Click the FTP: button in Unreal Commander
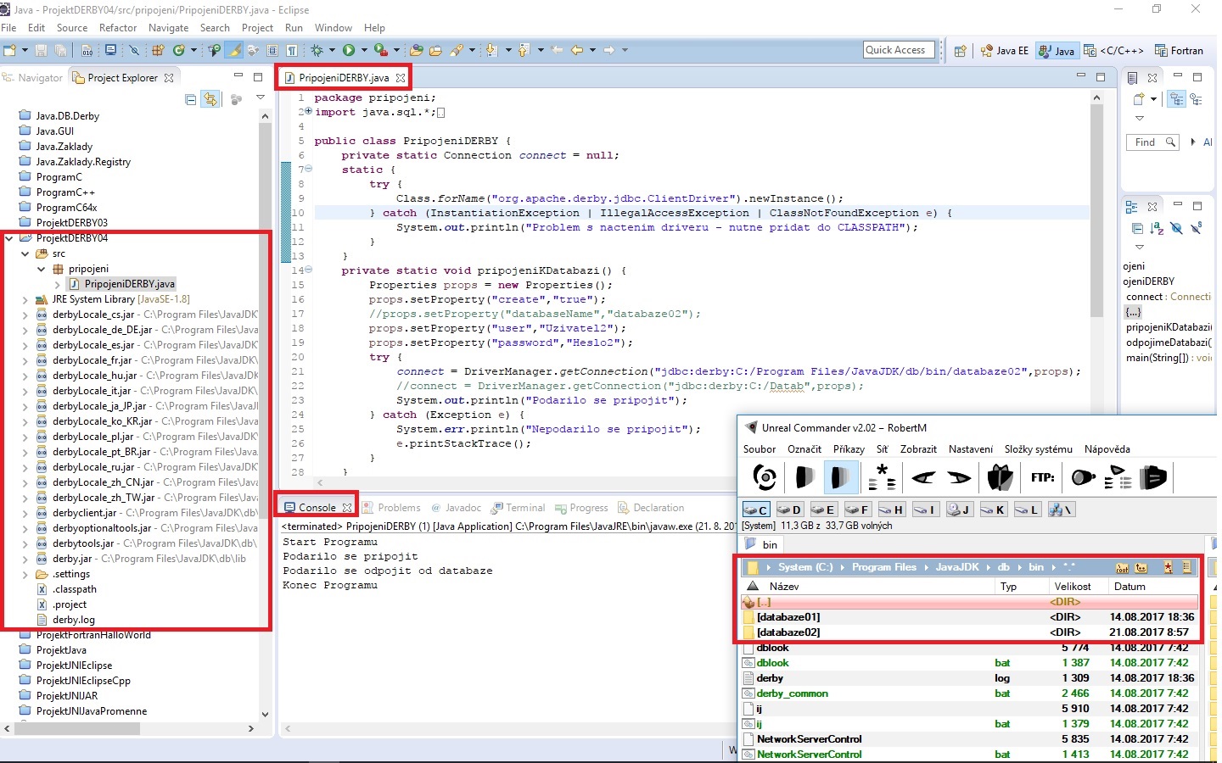This screenshot has width=1222, height=763. pyautogui.click(x=1042, y=477)
